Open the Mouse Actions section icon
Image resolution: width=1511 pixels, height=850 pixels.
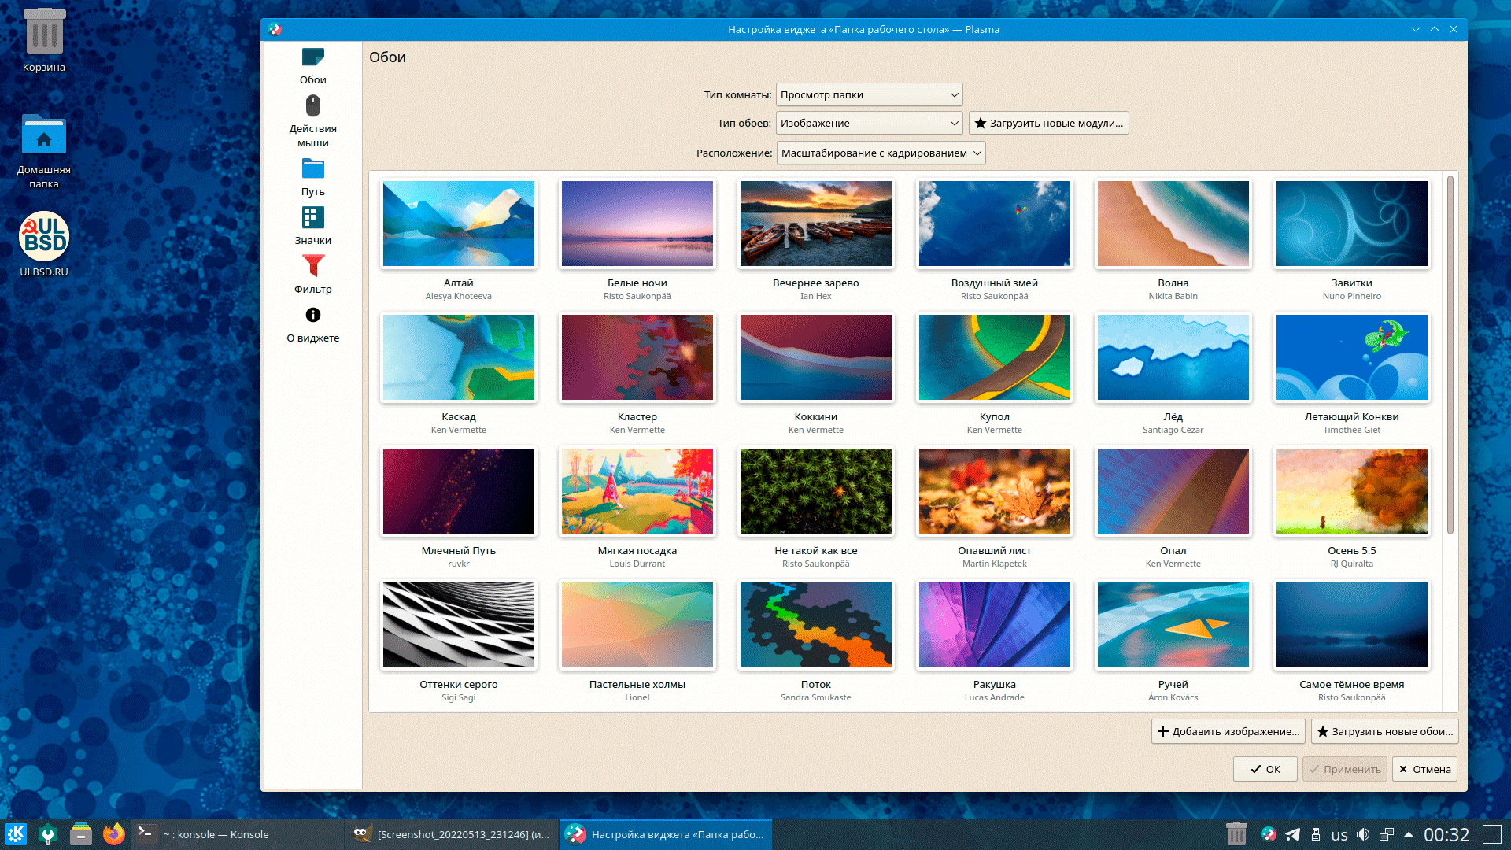tap(312, 106)
